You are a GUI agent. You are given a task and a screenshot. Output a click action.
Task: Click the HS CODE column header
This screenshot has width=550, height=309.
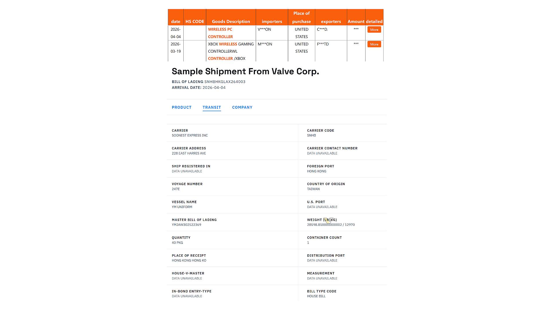[x=195, y=21]
